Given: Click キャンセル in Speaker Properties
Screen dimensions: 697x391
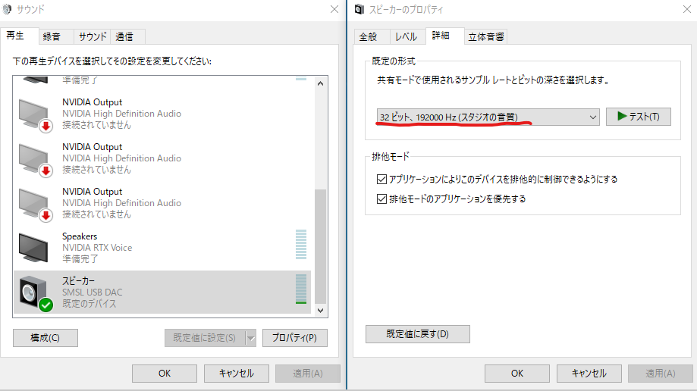Looking at the screenshot, I should 589,374.
